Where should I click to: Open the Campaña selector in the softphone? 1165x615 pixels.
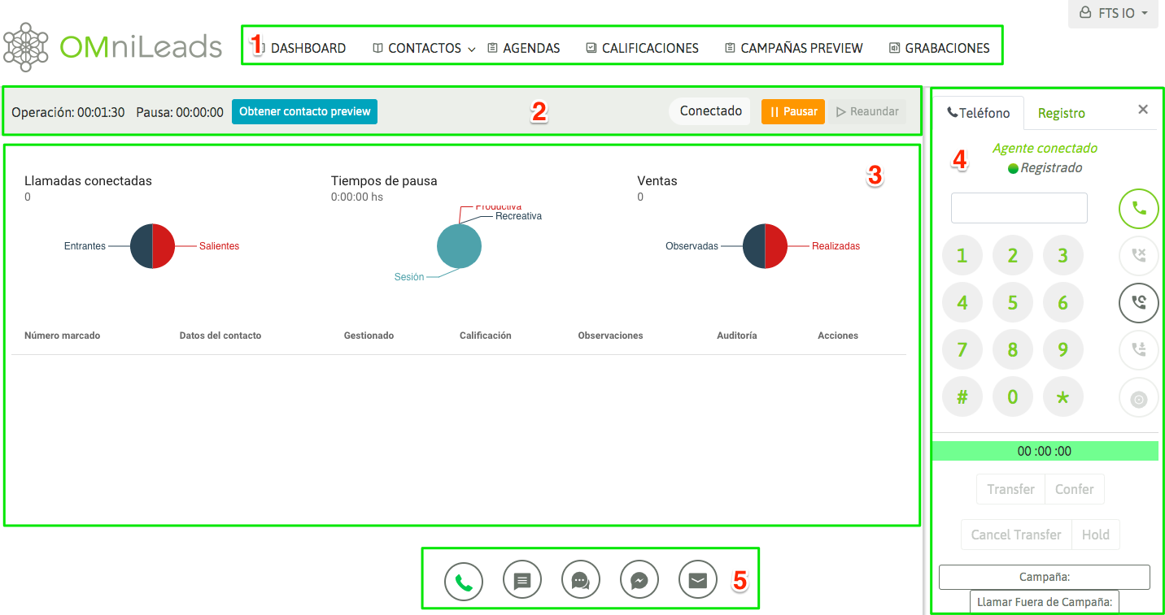pyautogui.click(x=1044, y=577)
